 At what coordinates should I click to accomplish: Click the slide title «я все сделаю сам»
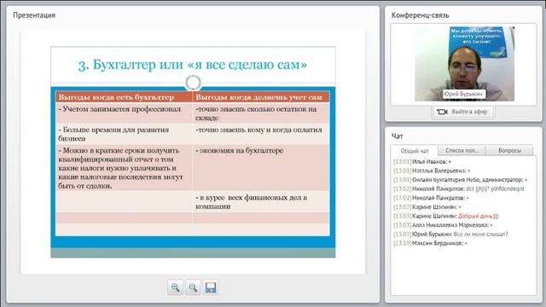(247, 65)
